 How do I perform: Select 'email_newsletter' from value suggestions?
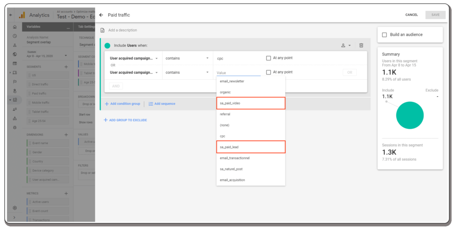(251, 81)
